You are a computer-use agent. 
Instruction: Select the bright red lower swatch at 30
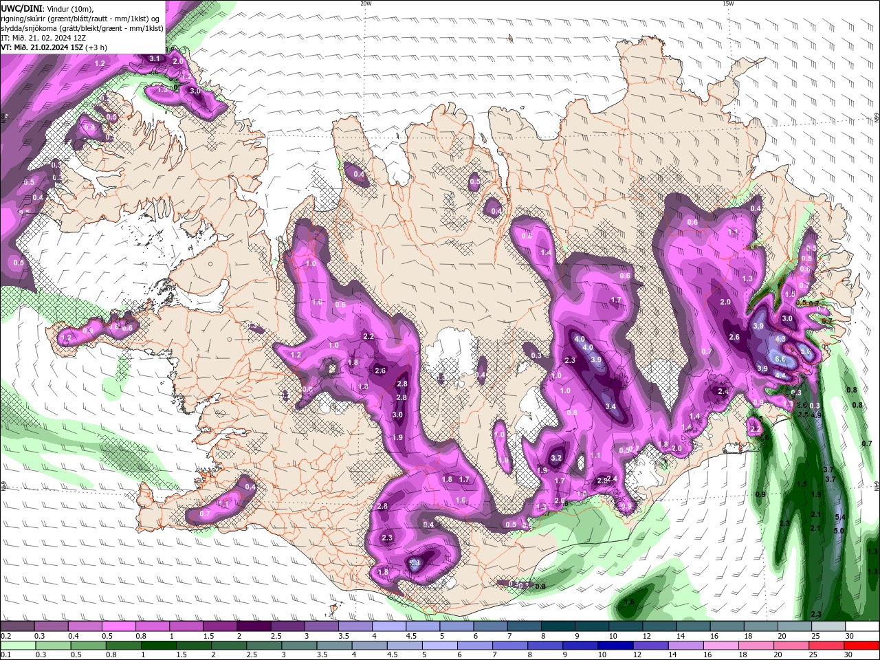click(861, 646)
